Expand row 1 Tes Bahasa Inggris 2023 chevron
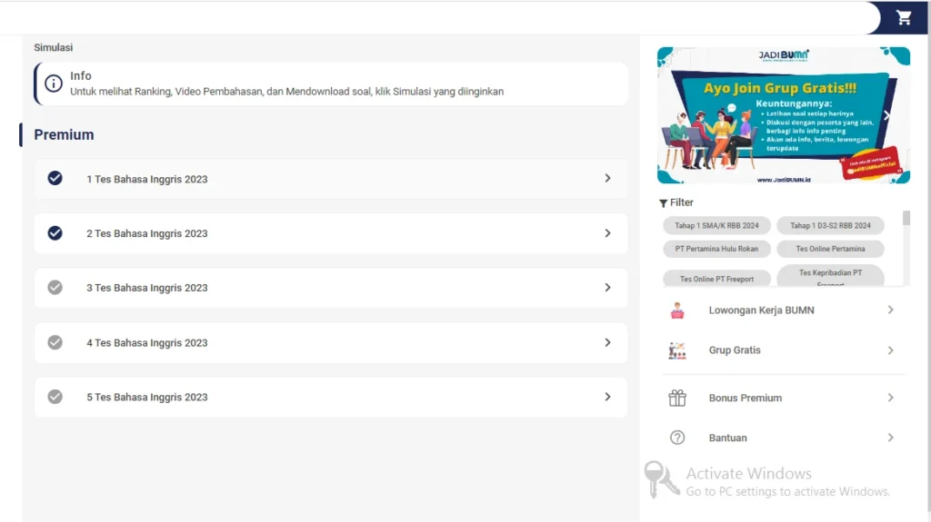Image resolution: width=931 pixels, height=522 pixels. click(x=607, y=179)
